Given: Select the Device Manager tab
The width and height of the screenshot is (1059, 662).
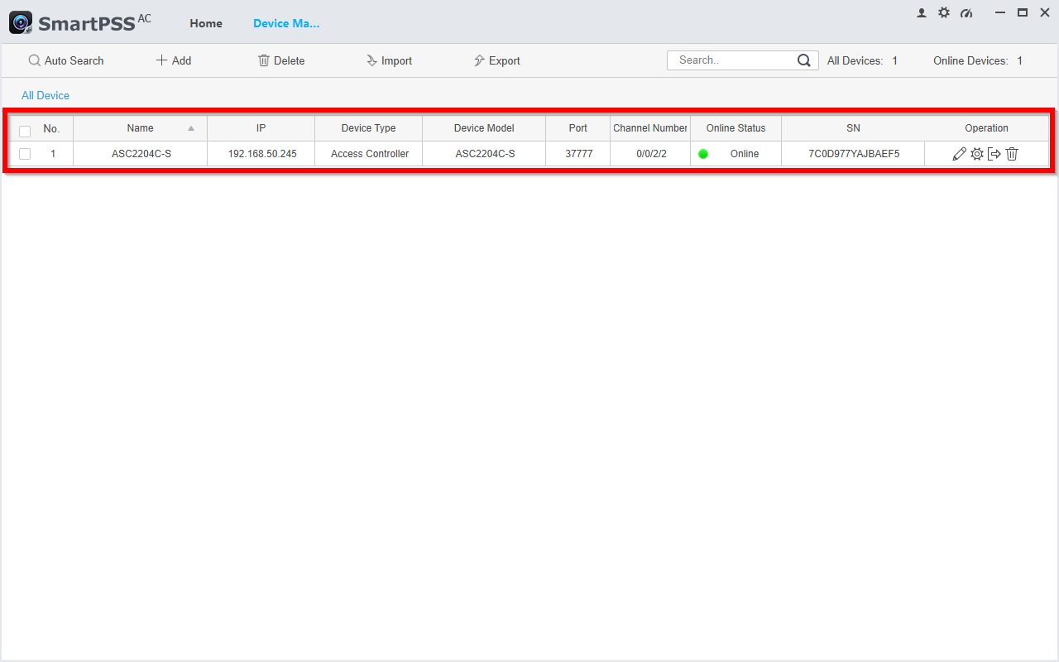Looking at the screenshot, I should tap(286, 23).
